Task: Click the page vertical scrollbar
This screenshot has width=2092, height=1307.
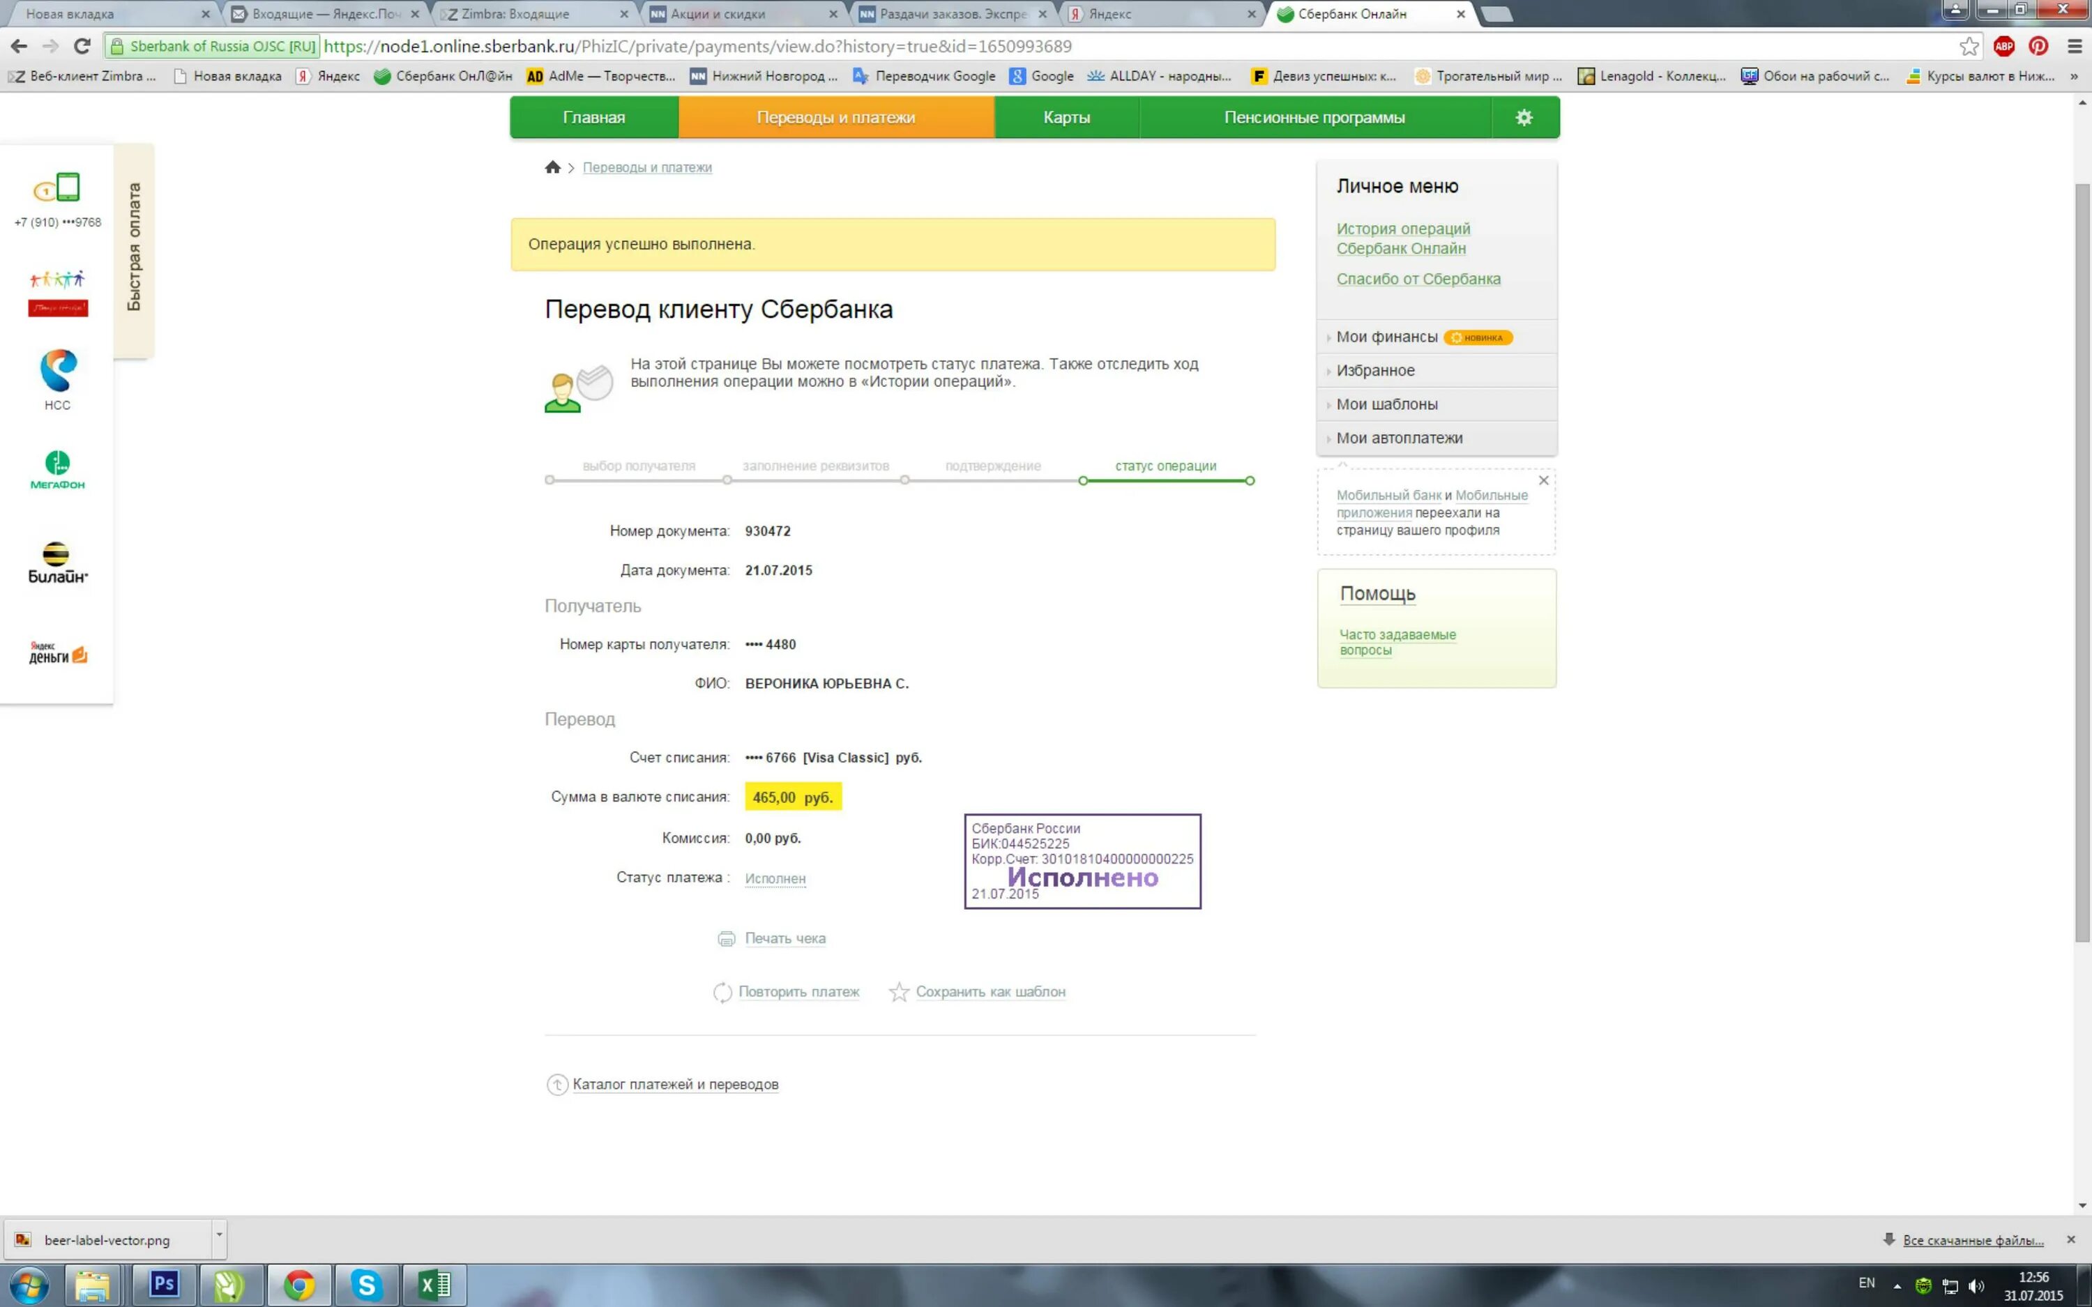Action: (x=2082, y=562)
